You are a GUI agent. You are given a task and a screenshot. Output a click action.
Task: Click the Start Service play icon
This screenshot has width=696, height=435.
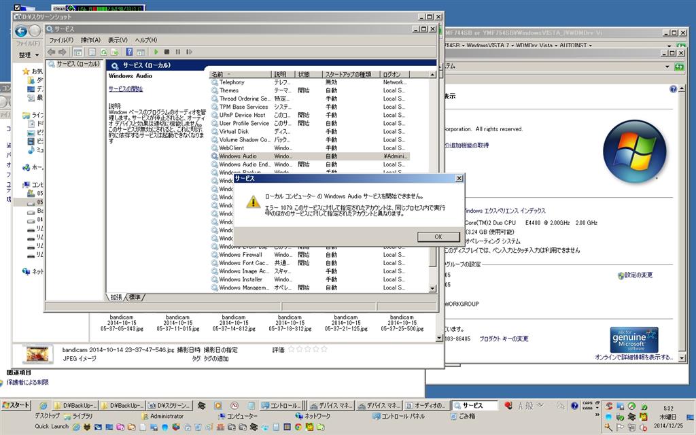[156, 52]
